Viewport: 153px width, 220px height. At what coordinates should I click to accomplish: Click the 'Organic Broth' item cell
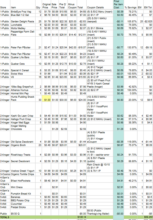23,145
